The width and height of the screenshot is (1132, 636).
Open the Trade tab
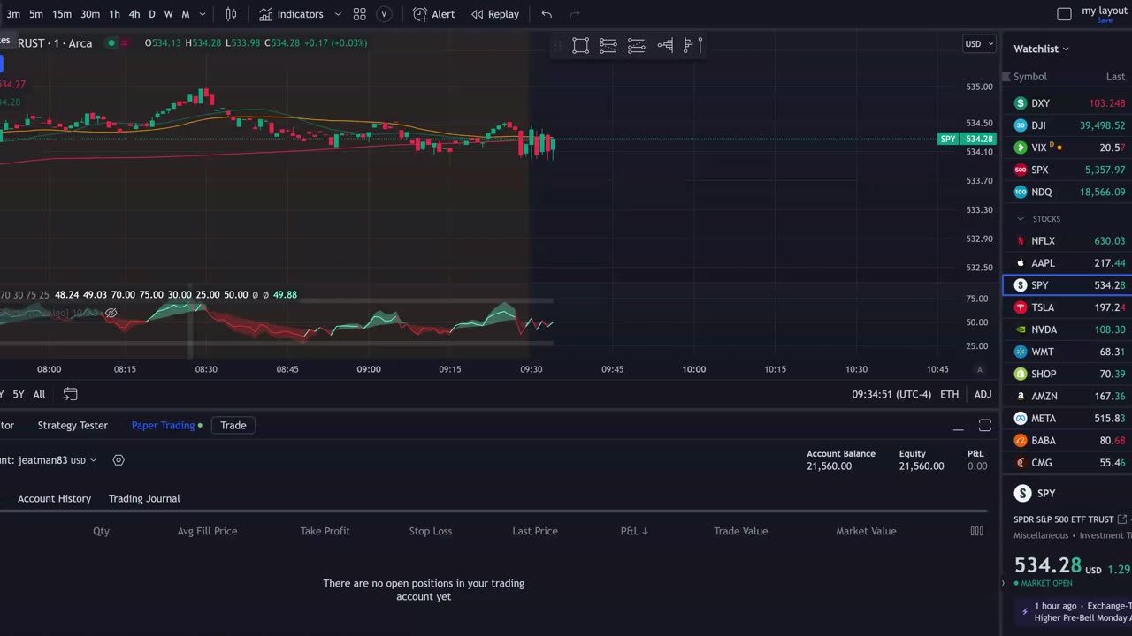click(x=233, y=425)
